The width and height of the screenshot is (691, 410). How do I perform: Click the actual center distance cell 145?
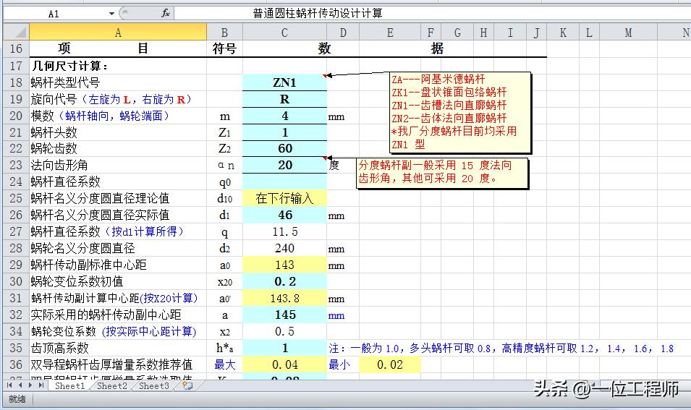(284, 315)
